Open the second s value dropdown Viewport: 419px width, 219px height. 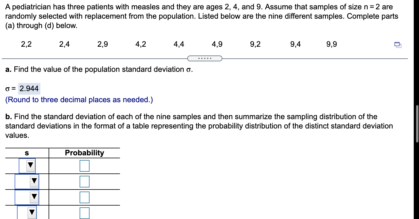34,181
